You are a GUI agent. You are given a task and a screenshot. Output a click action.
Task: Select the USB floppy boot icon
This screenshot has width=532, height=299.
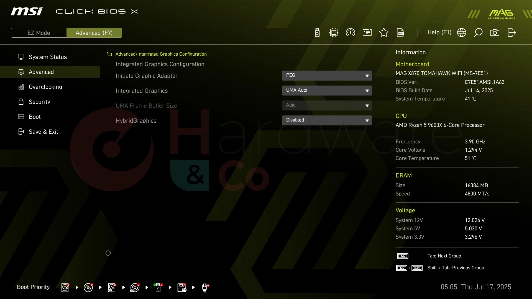pos(182,287)
